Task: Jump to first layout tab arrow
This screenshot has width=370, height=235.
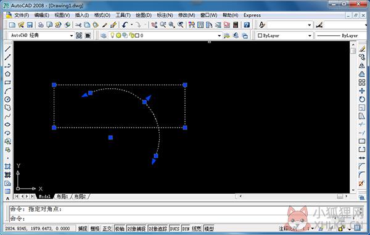Action: click(x=17, y=196)
